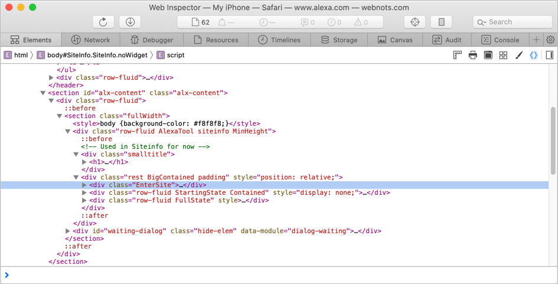558x284 pixels.
Task: Expand the h1 element
Action: tap(84, 162)
